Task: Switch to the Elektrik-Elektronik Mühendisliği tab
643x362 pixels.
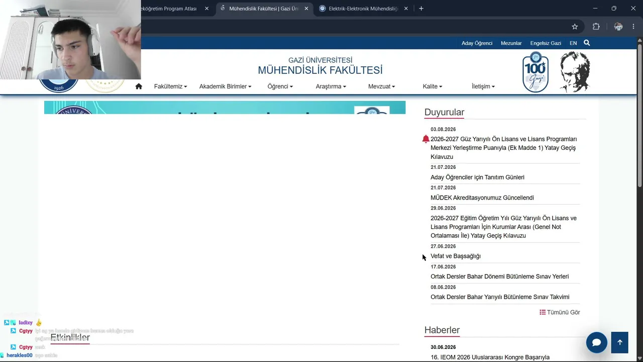Action: point(364,9)
